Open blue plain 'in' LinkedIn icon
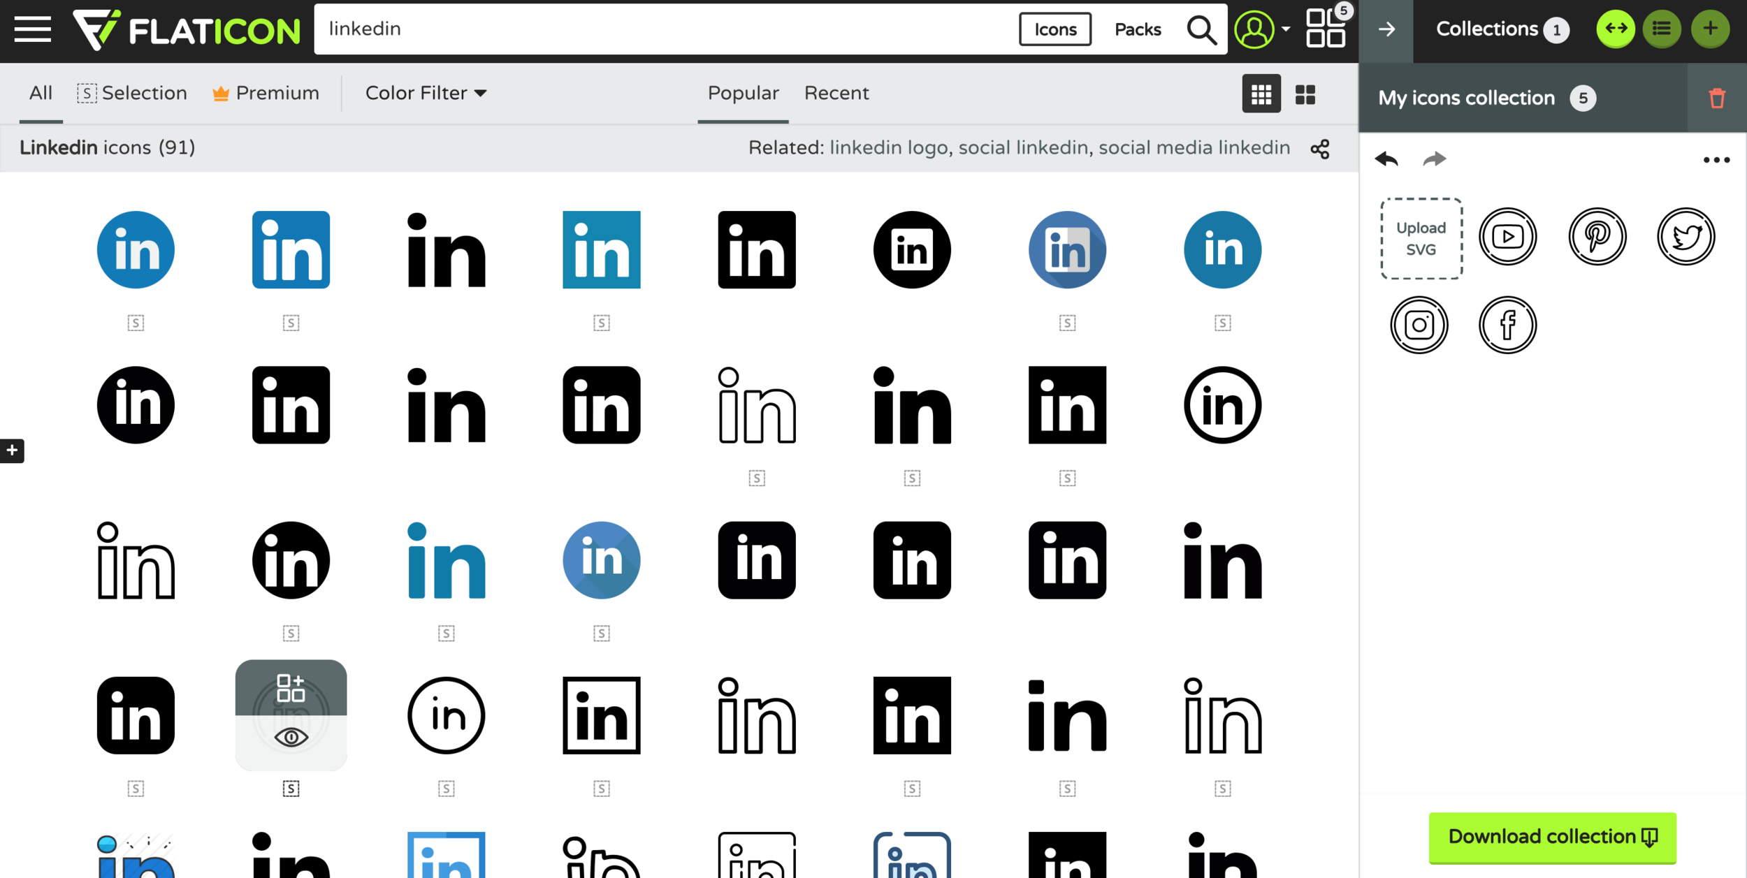This screenshot has height=878, width=1747. click(447, 560)
